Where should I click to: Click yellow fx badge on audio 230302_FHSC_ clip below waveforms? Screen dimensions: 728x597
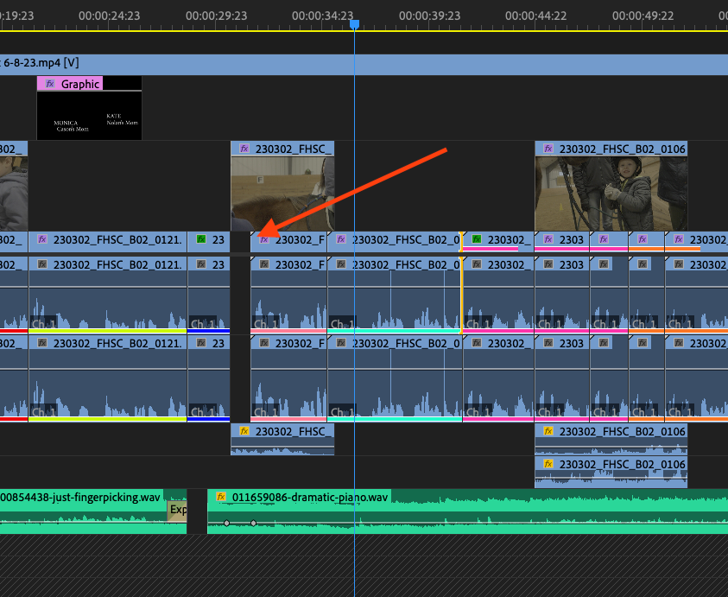(244, 431)
